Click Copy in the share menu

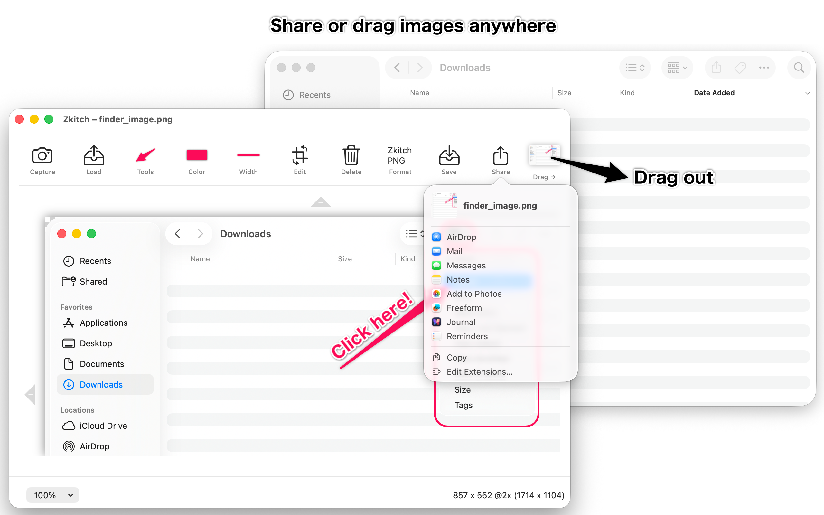tap(456, 358)
